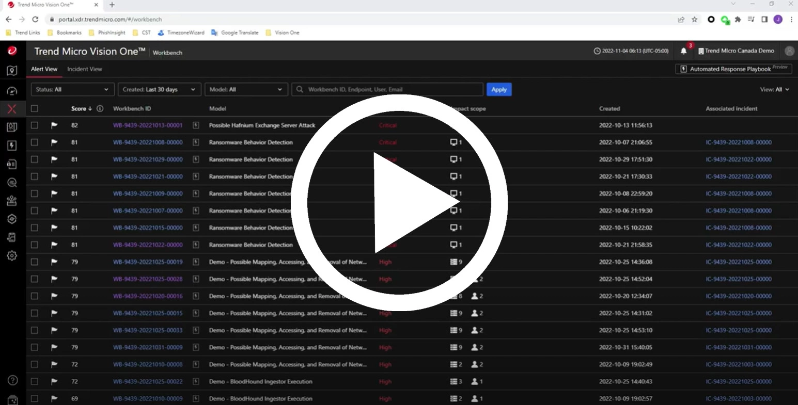Check the box for WB-9439-20221013-00001 row

35,125
